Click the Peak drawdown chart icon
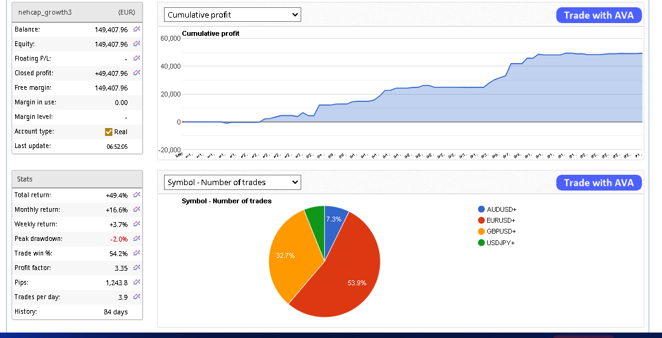The height and width of the screenshot is (338, 662). coord(137,238)
